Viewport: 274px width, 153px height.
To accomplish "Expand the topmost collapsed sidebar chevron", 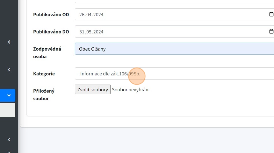I will 9,42.
